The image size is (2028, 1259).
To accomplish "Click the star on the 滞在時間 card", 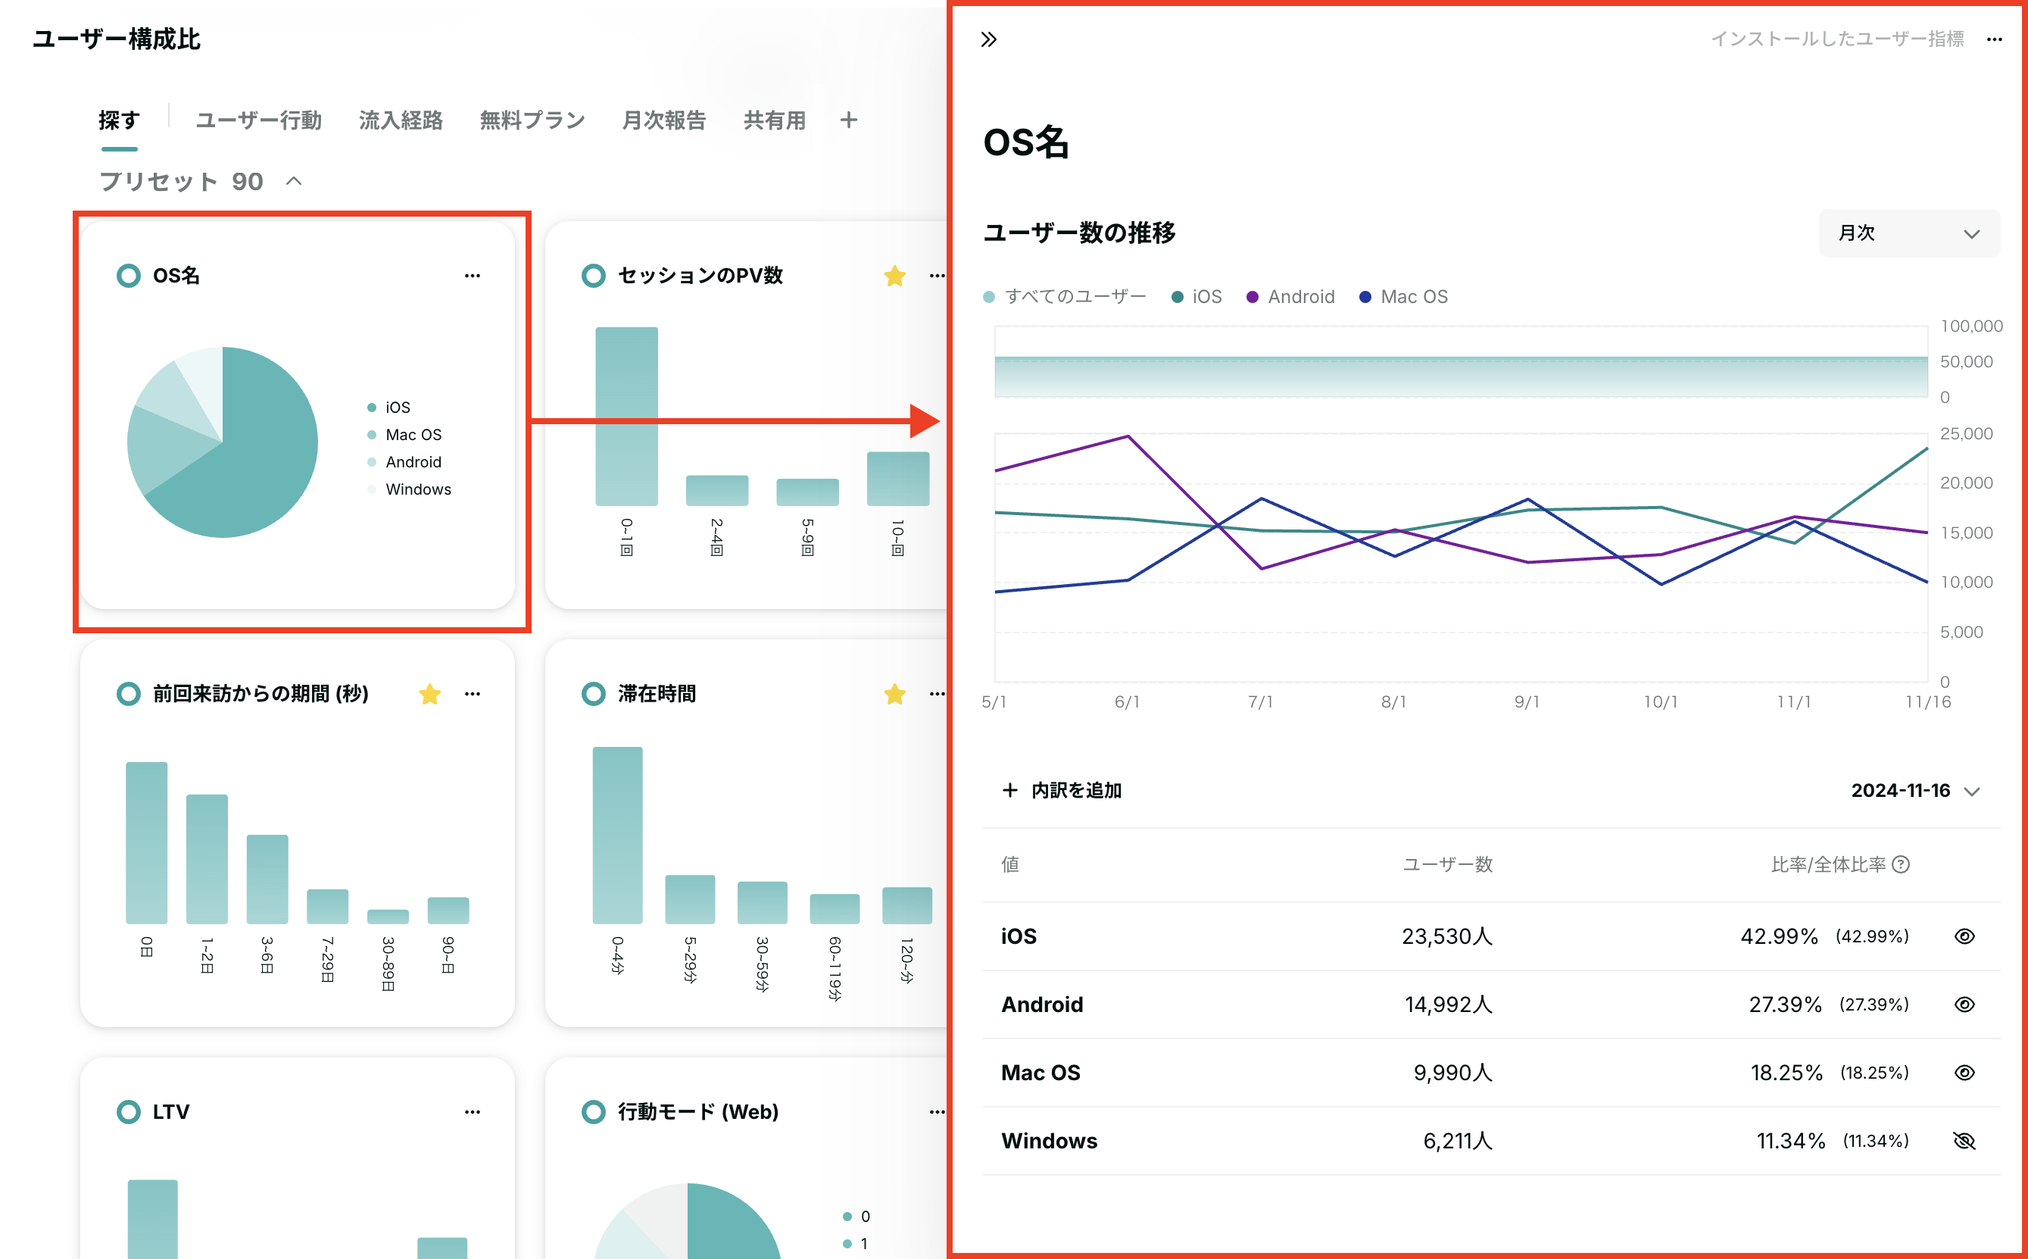I will pyautogui.click(x=894, y=694).
